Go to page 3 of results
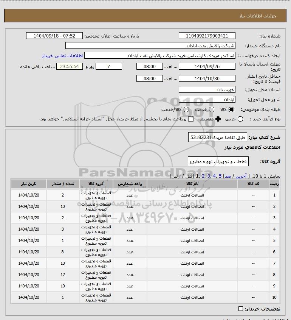The image size is (291, 320). (209, 176)
